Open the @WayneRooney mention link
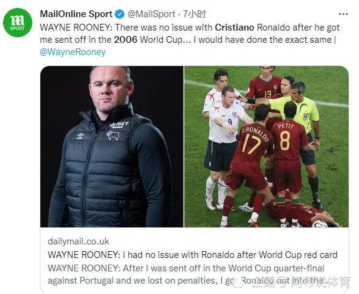Screen dimensions: 359x294 point(73,52)
